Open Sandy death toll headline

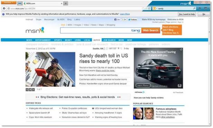click(x=104, y=58)
